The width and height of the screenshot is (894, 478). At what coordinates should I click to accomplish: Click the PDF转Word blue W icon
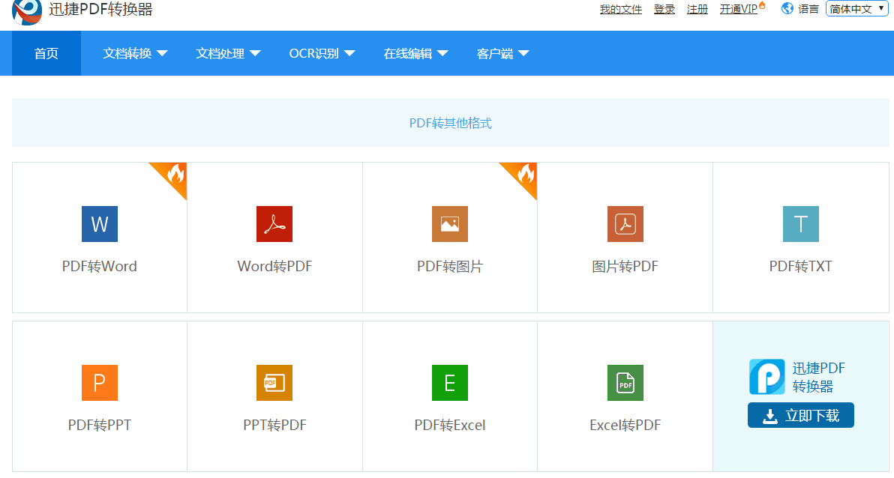[100, 224]
